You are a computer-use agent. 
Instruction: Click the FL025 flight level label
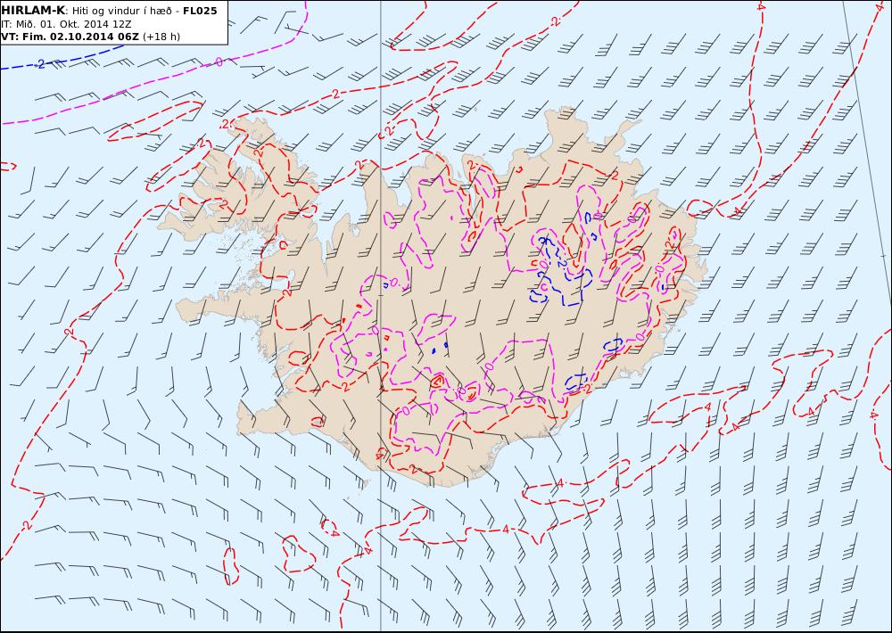[200, 11]
